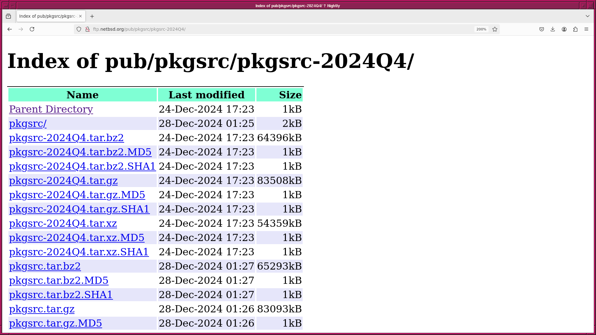The height and width of the screenshot is (335, 596).
Task: Open the Firefox account menu
Action: pyautogui.click(x=564, y=29)
